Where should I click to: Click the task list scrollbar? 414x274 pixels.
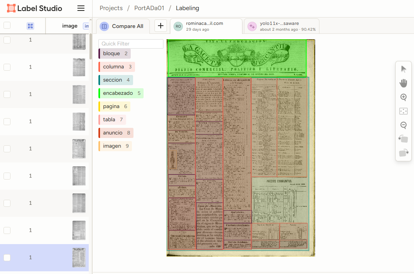coord(91,46)
